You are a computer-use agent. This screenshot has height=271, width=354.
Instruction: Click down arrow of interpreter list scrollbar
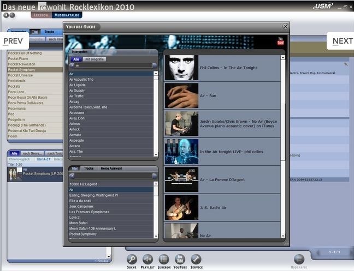tap(156, 154)
